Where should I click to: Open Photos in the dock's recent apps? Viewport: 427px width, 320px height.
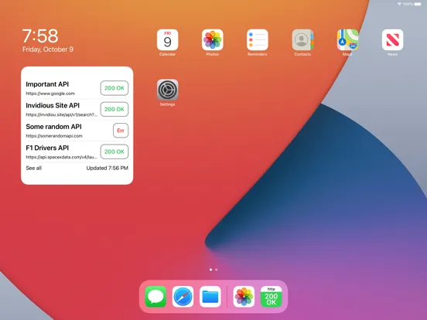coord(244,296)
